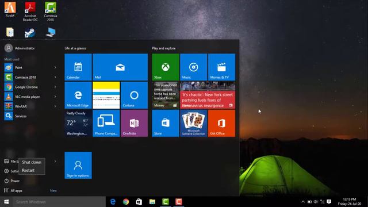368x207 pixels.
Task: Open the yellow and blue striped tile
Action: [106, 95]
